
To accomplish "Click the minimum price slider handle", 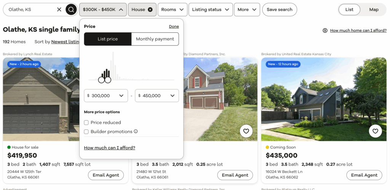I will (x=101, y=80).
